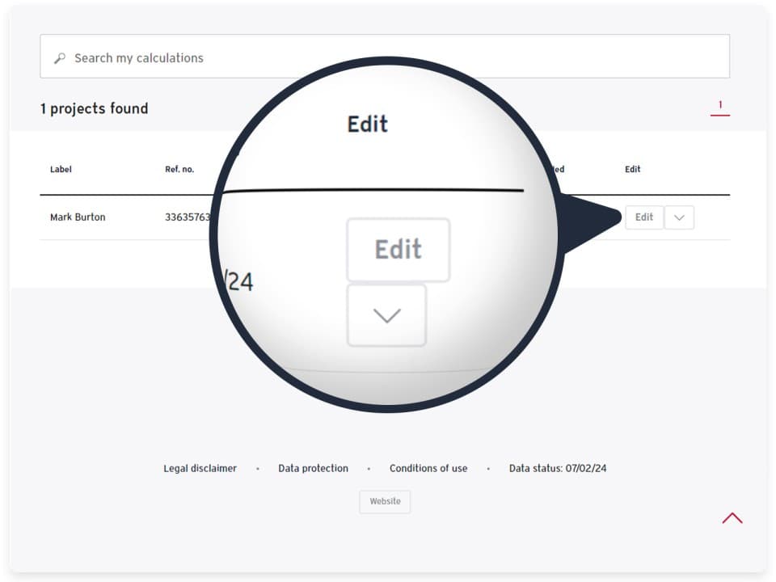This screenshot has width=776, height=582.
Task: Click the 1 projects found heading
Action: click(94, 108)
